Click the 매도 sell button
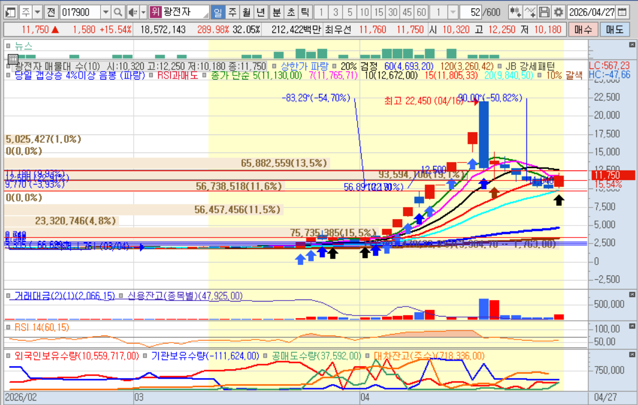Viewport: 638px width, 405px height. (x=614, y=29)
